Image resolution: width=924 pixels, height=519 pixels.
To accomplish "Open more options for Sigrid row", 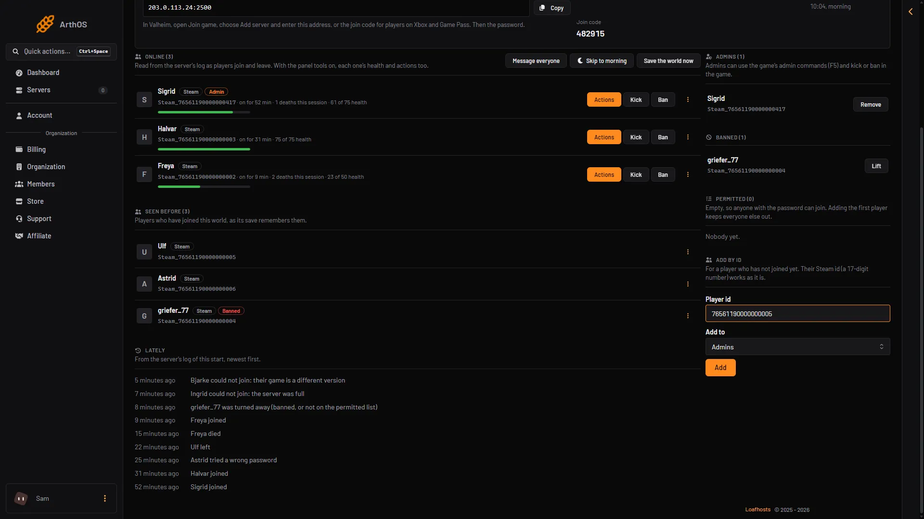I will [688, 100].
